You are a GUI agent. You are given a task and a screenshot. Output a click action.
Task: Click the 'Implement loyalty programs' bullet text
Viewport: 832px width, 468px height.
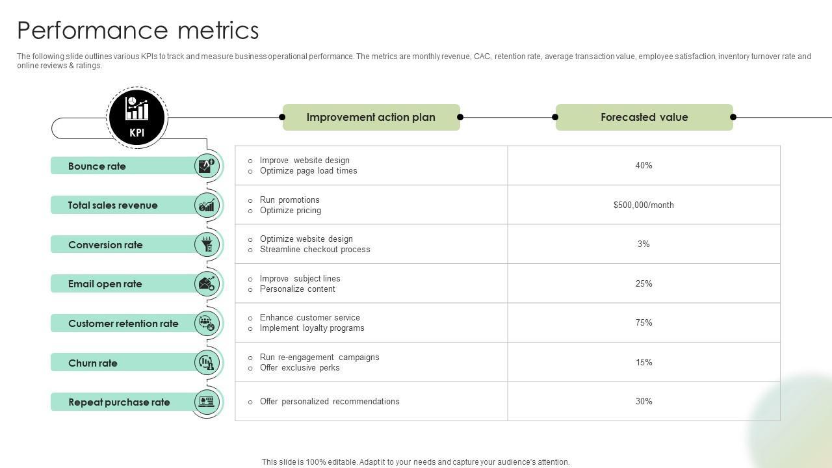click(312, 328)
